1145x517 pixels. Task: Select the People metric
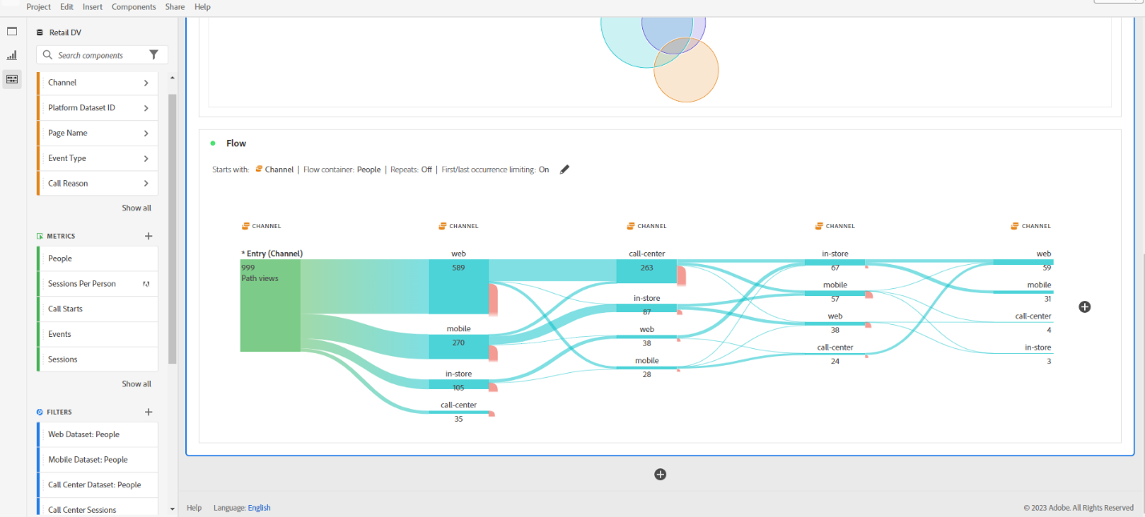(x=97, y=258)
